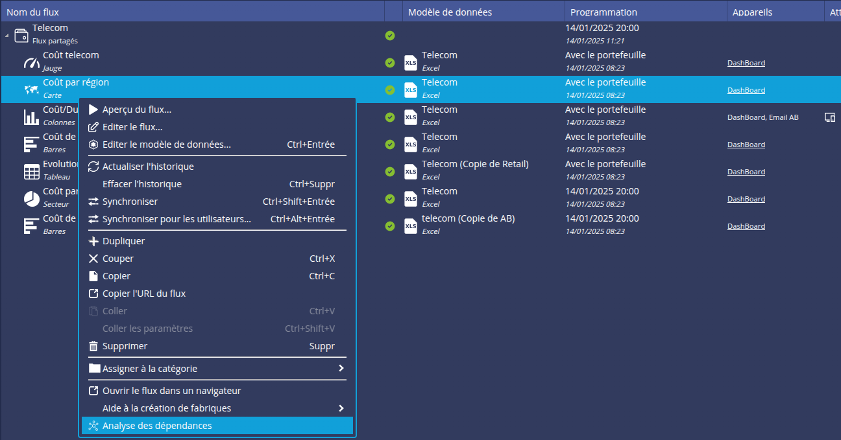The height and width of the screenshot is (440, 841).
Task: Select Dupliquer from the context menu
Action: point(123,241)
